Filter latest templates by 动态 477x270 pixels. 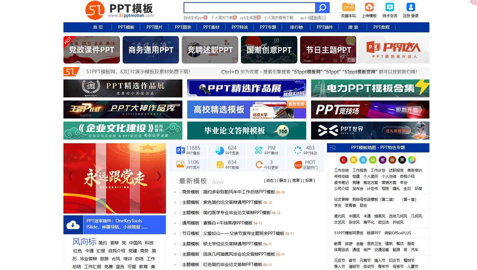coord(270,181)
